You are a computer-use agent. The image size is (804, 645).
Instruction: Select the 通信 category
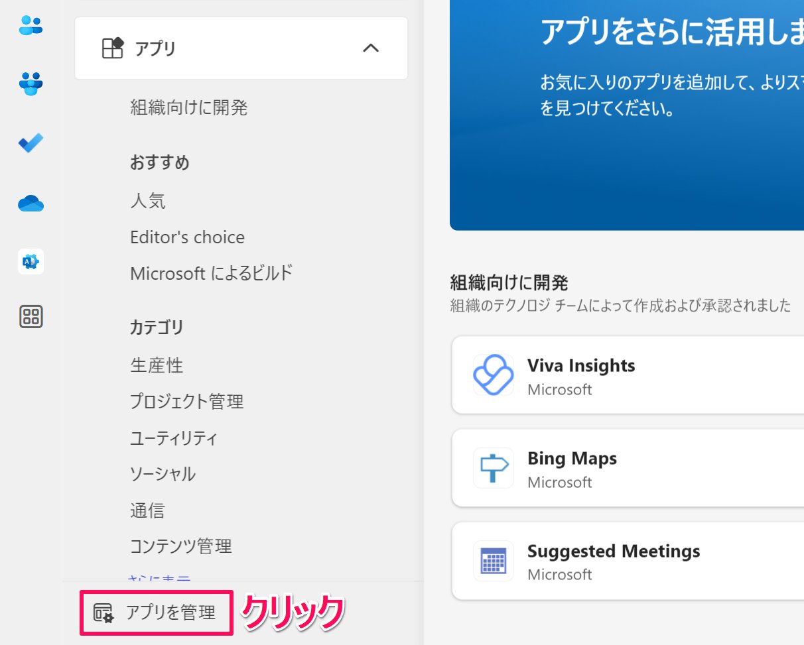pyautogui.click(x=147, y=510)
